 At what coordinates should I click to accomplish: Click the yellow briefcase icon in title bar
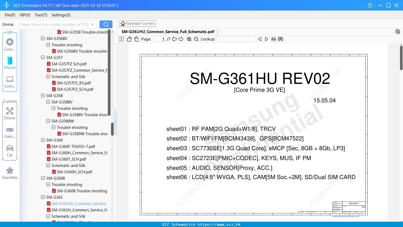370,5
